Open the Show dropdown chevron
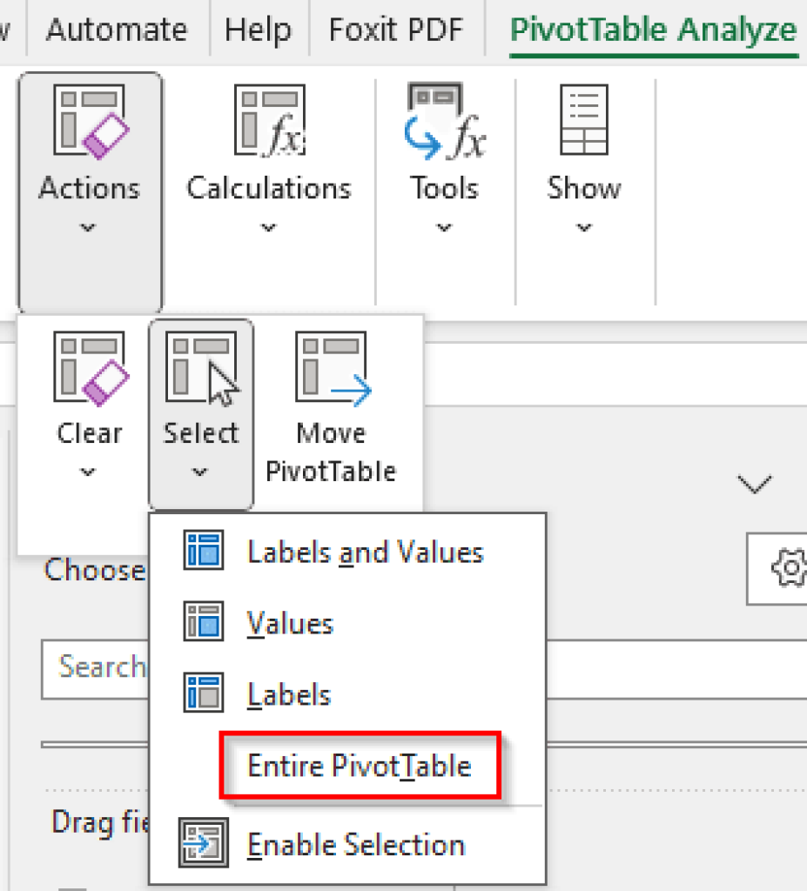 (583, 228)
